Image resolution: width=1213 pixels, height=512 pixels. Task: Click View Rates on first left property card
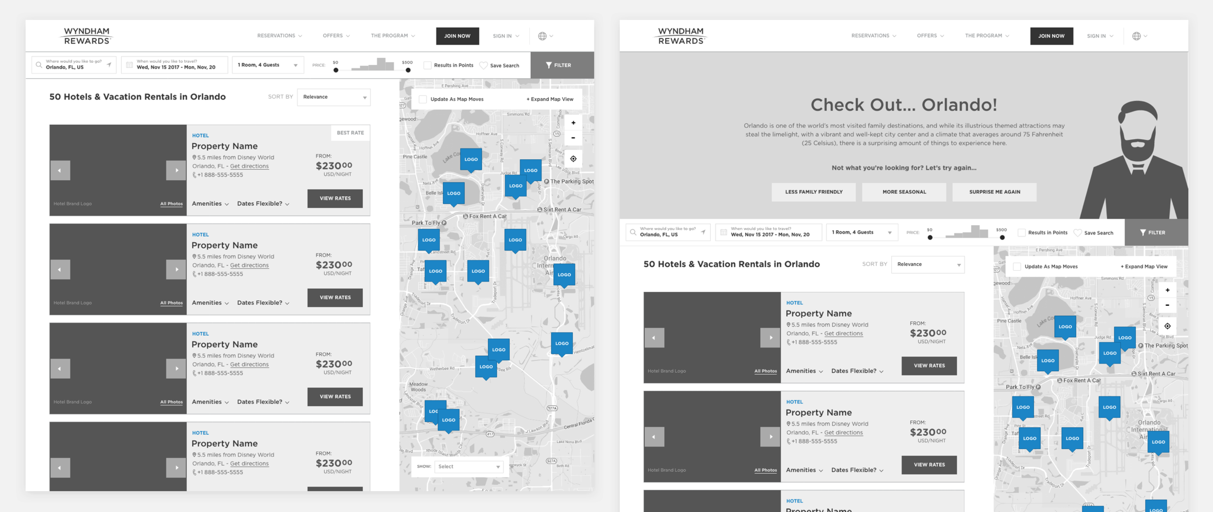(x=335, y=198)
